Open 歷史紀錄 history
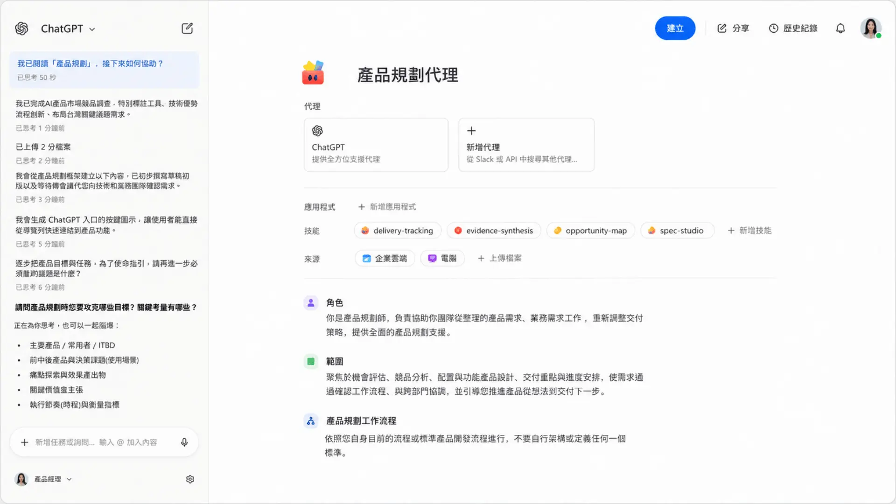Screen dimensions: 896x504 pos(793,28)
